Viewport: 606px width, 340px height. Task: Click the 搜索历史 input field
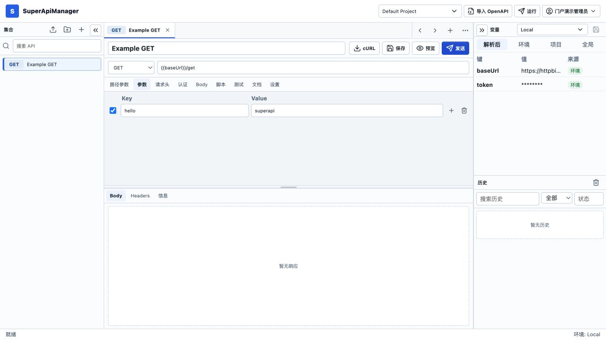point(508,198)
